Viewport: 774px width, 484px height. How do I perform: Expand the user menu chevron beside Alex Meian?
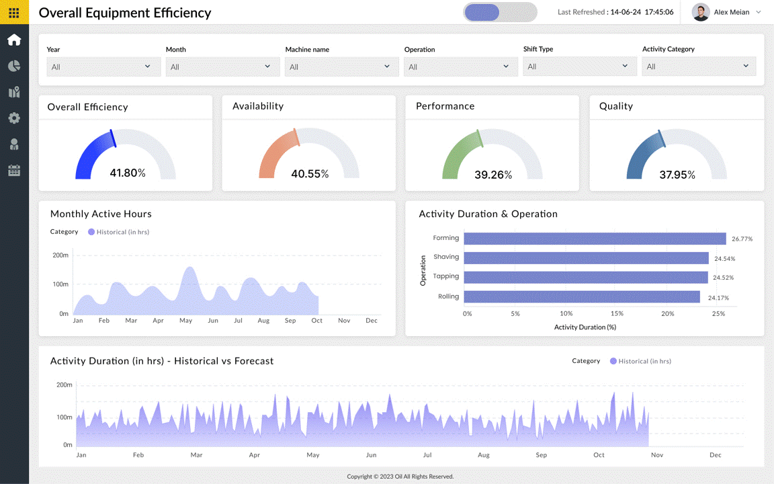(x=759, y=12)
